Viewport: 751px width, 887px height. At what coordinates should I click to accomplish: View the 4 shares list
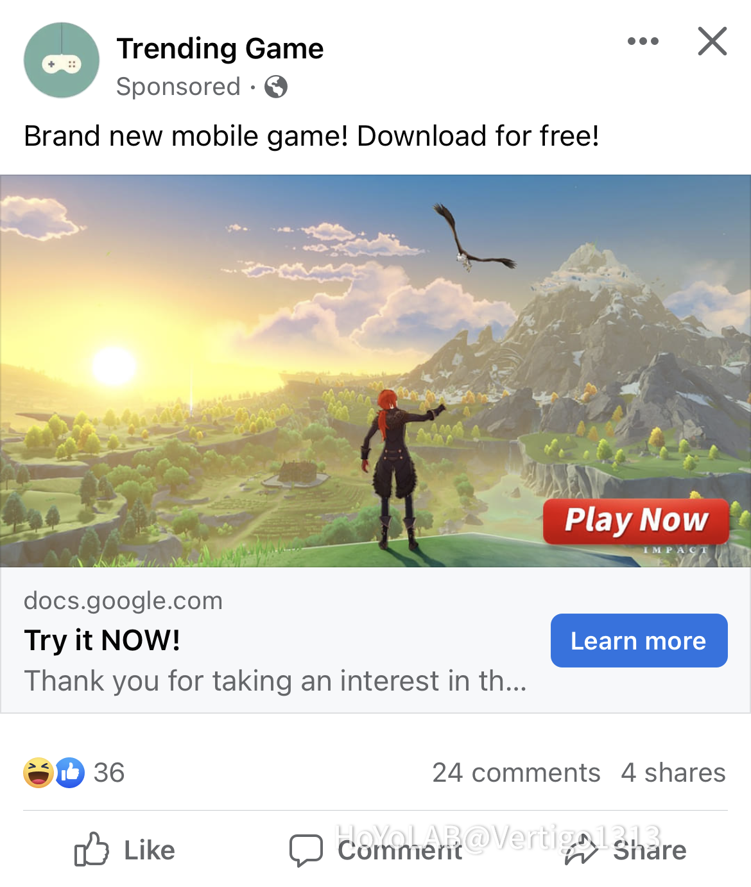tap(673, 773)
